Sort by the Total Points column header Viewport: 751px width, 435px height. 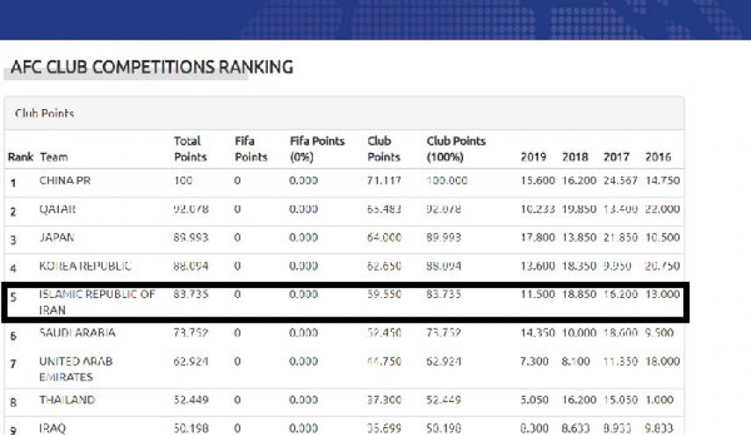190,149
